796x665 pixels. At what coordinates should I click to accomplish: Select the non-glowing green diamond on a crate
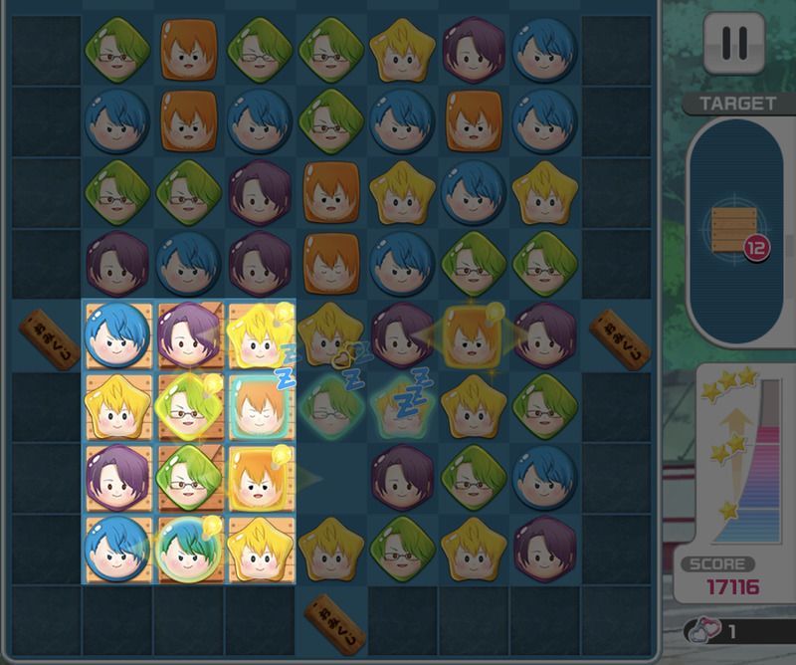pyautogui.click(x=189, y=479)
